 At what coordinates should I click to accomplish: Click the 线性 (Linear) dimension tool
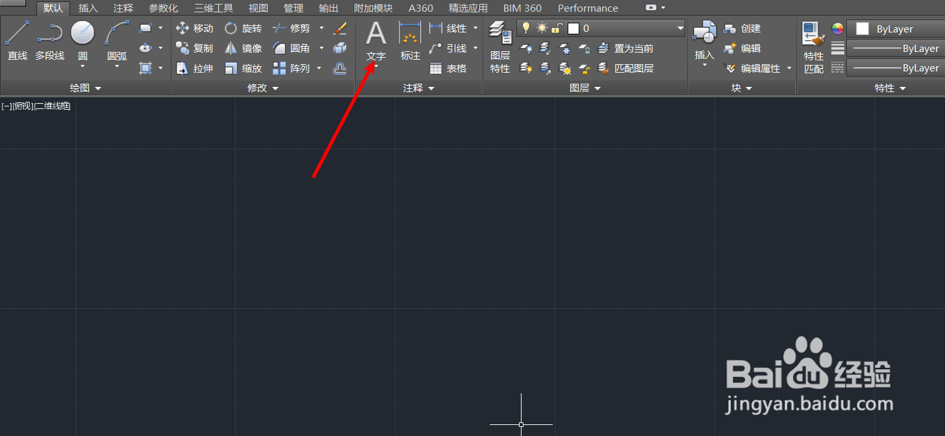point(448,29)
